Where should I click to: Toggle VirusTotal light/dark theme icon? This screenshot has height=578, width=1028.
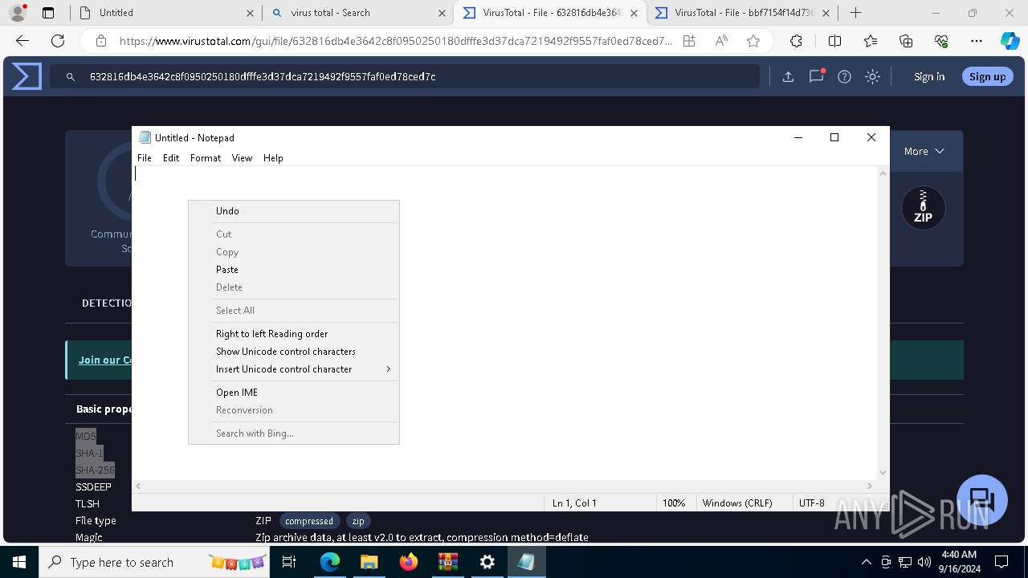872,76
